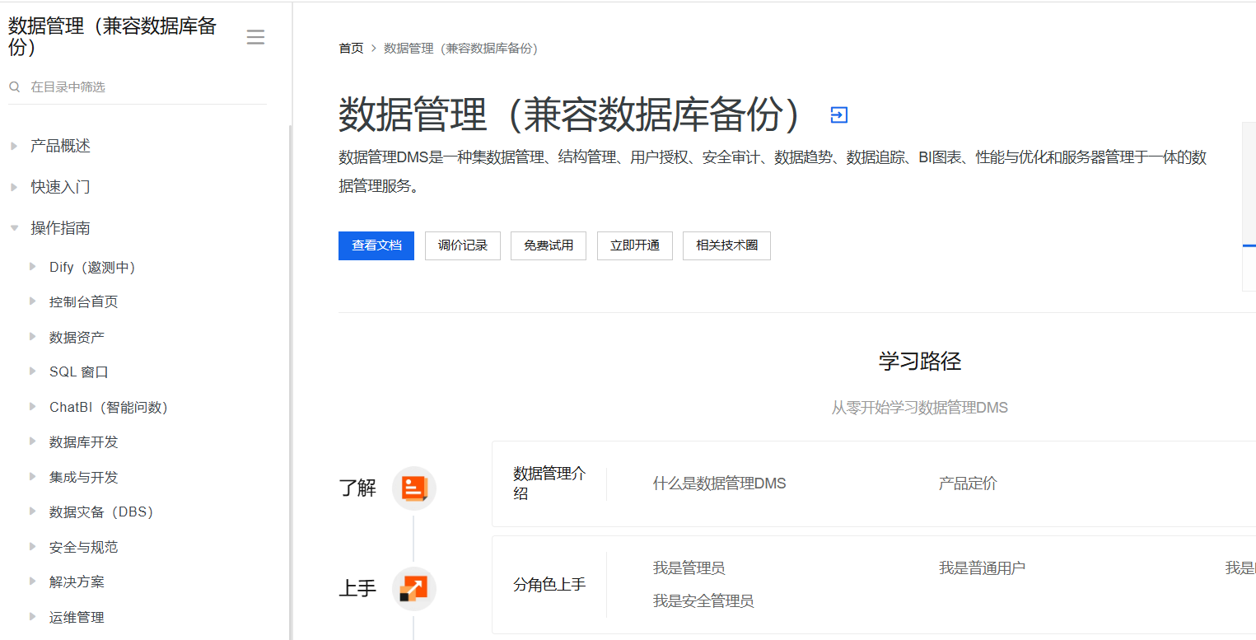The image size is (1256, 640).
Task: Open the 集成与开发 entry
Action: 83,477
